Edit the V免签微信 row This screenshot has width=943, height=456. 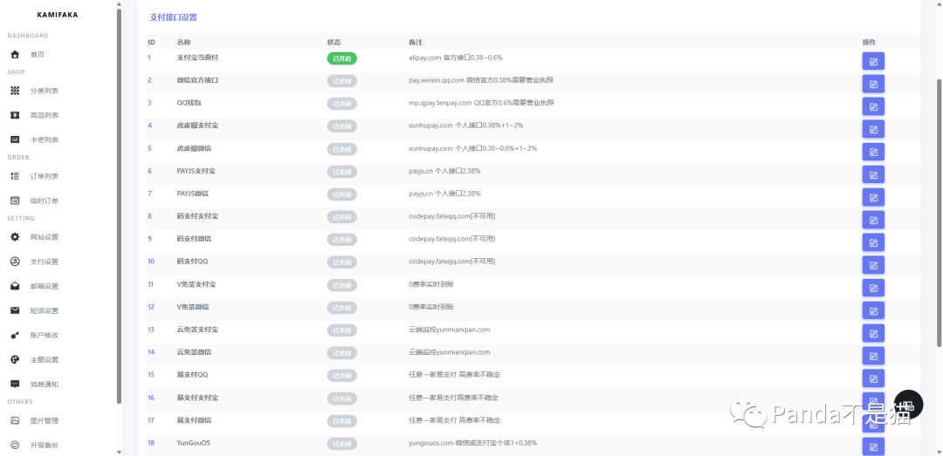click(x=873, y=310)
